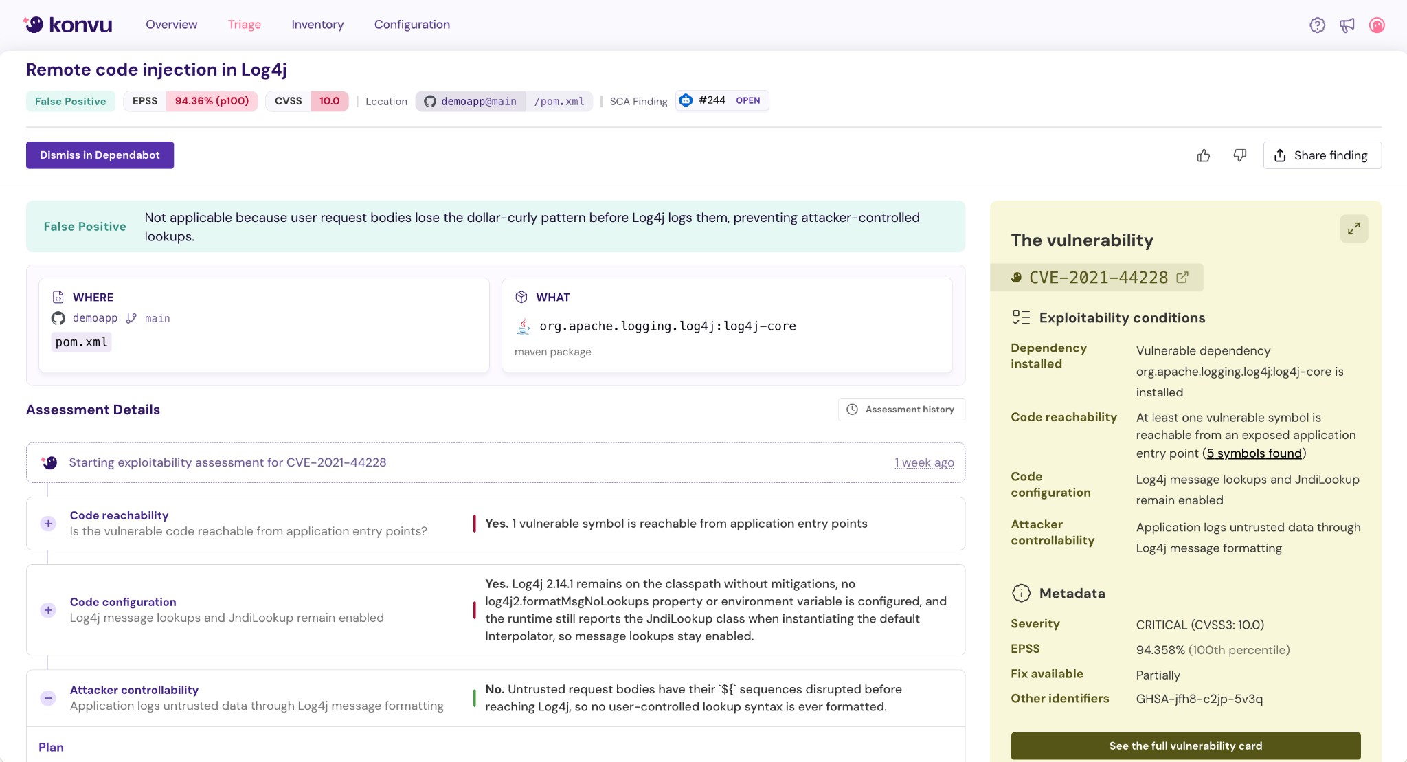
Task: Open the Configuration tab
Action: [412, 25]
